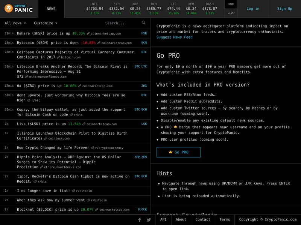301x225 pixels.
Task: Open the Bytecoin ($BCN) price is down headline
Action: pos(56,43)
